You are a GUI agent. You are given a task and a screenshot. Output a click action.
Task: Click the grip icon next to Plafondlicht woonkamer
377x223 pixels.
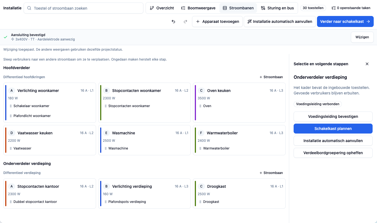10,116
